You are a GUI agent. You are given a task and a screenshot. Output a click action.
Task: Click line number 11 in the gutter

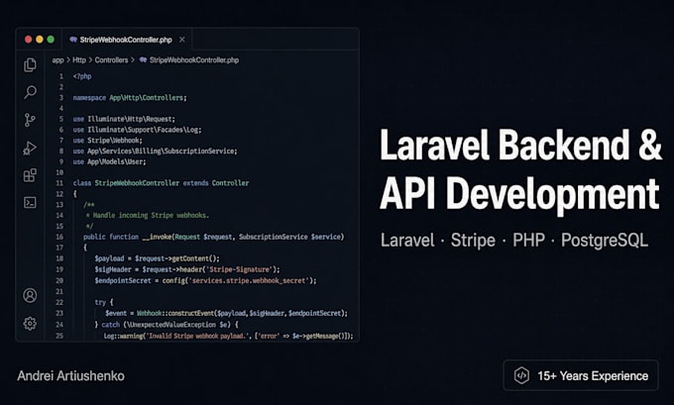(59, 183)
